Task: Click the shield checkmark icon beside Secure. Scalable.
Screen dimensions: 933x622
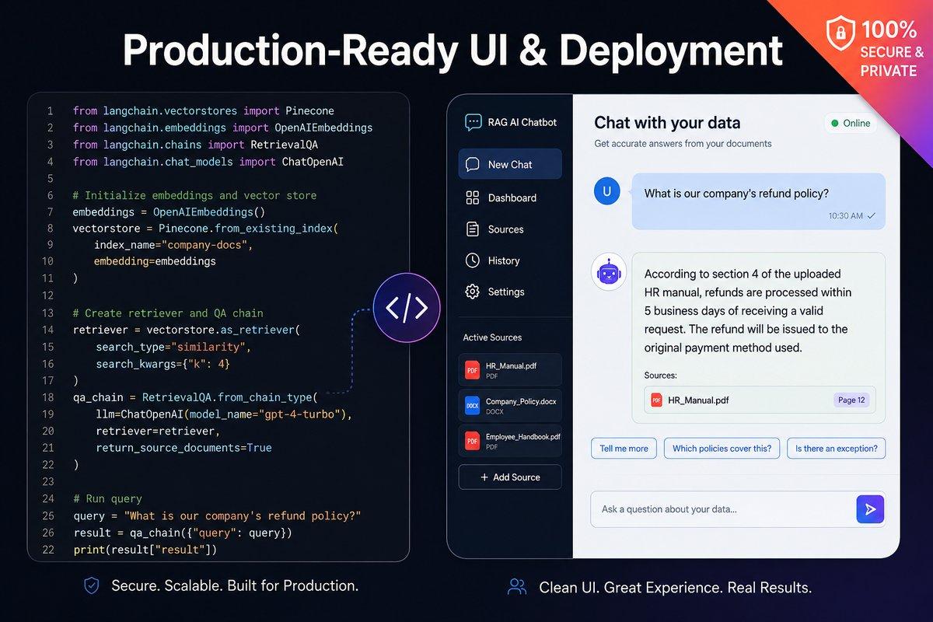Action: click(92, 585)
